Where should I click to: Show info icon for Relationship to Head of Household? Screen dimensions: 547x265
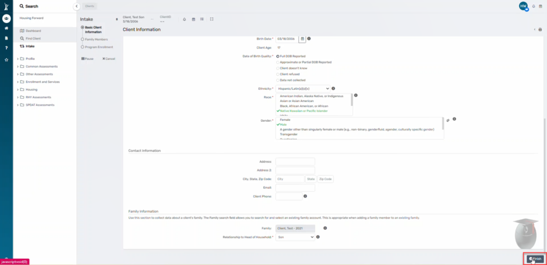318,237
